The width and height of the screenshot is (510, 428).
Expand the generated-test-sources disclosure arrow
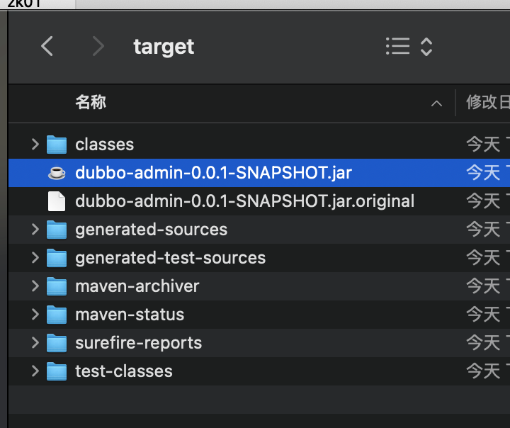[x=35, y=258]
